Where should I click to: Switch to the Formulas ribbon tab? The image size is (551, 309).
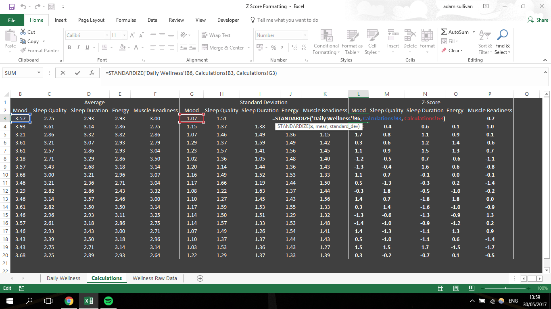tap(126, 20)
